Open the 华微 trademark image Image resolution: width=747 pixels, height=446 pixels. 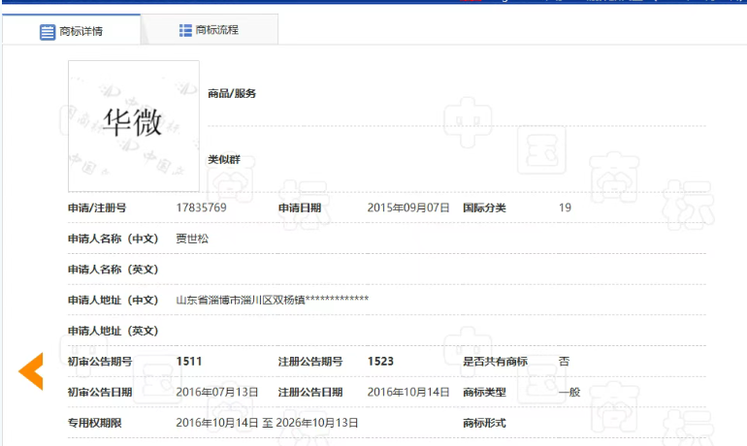(x=133, y=126)
